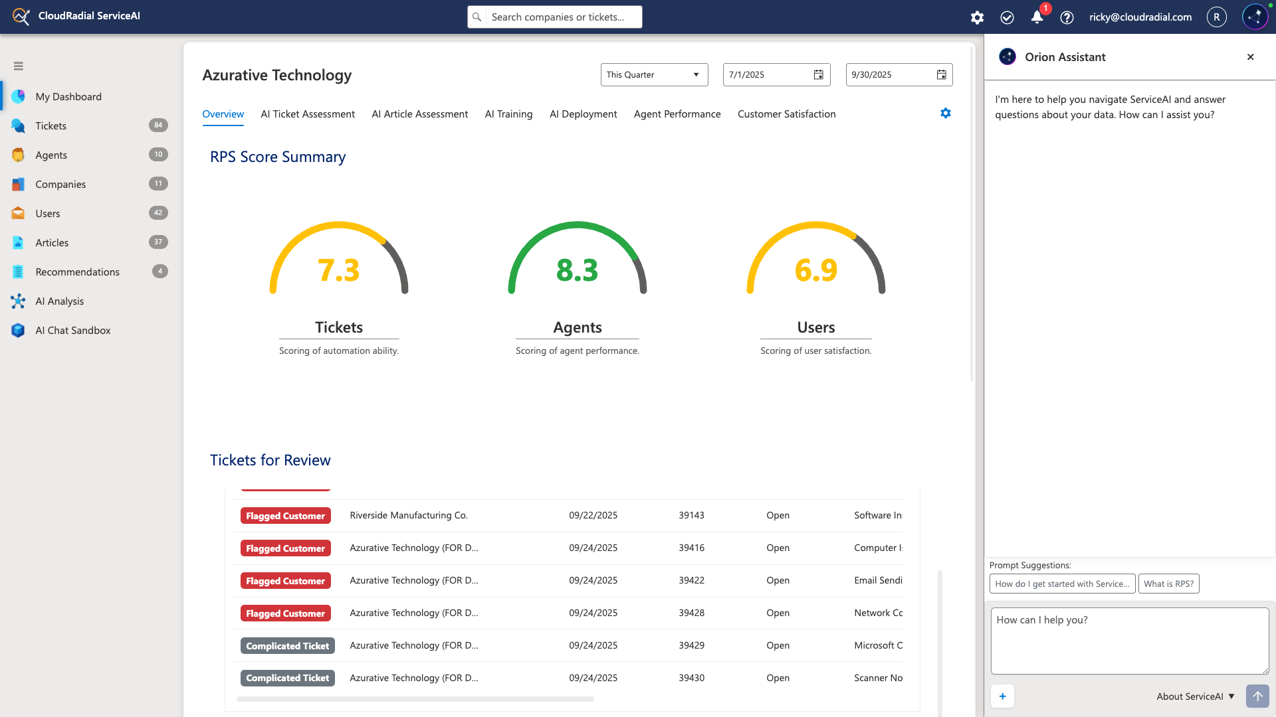Click the blue gear next to dashboard tabs
This screenshot has height=717, width=1276.
(x=946, y=113)
